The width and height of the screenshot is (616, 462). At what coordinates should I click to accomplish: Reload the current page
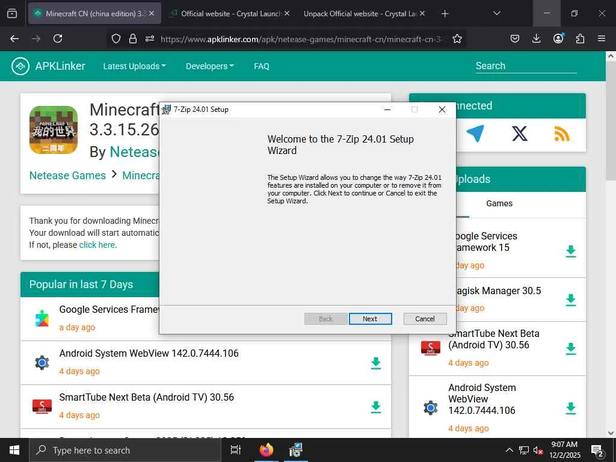[58, 38]
